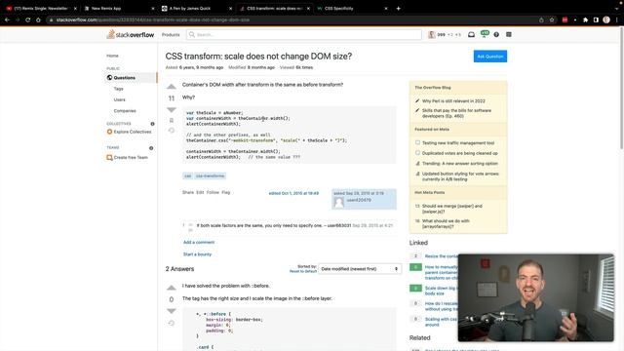Switch to the Remix Single Newsletter tab
The image size is (624, 351).
tap(41, 8)
